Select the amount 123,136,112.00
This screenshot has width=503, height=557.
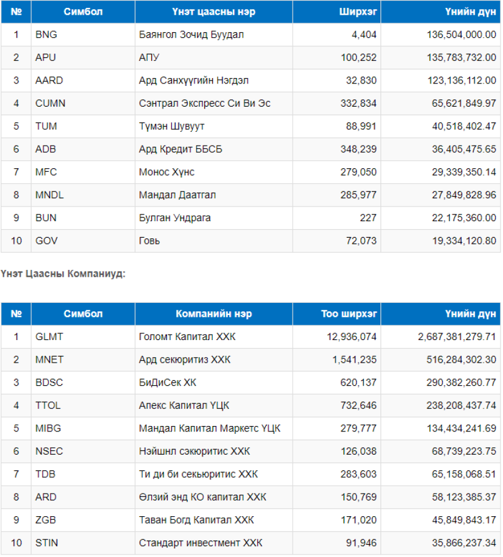coord(462,80)
